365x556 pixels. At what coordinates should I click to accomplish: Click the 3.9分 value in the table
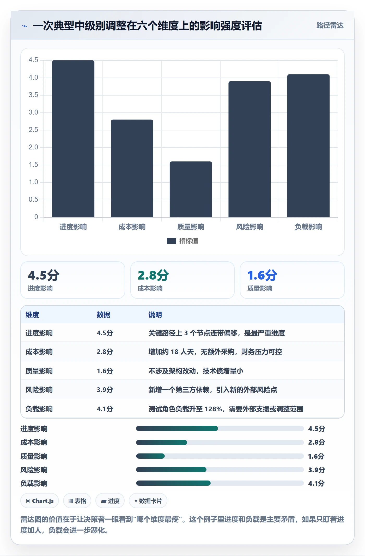click(x=105, y=390)
